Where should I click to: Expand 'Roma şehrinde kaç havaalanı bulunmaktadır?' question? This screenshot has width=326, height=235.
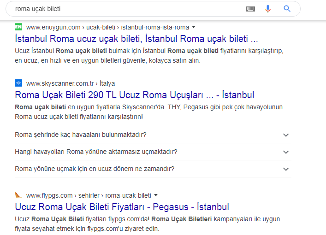153,135
